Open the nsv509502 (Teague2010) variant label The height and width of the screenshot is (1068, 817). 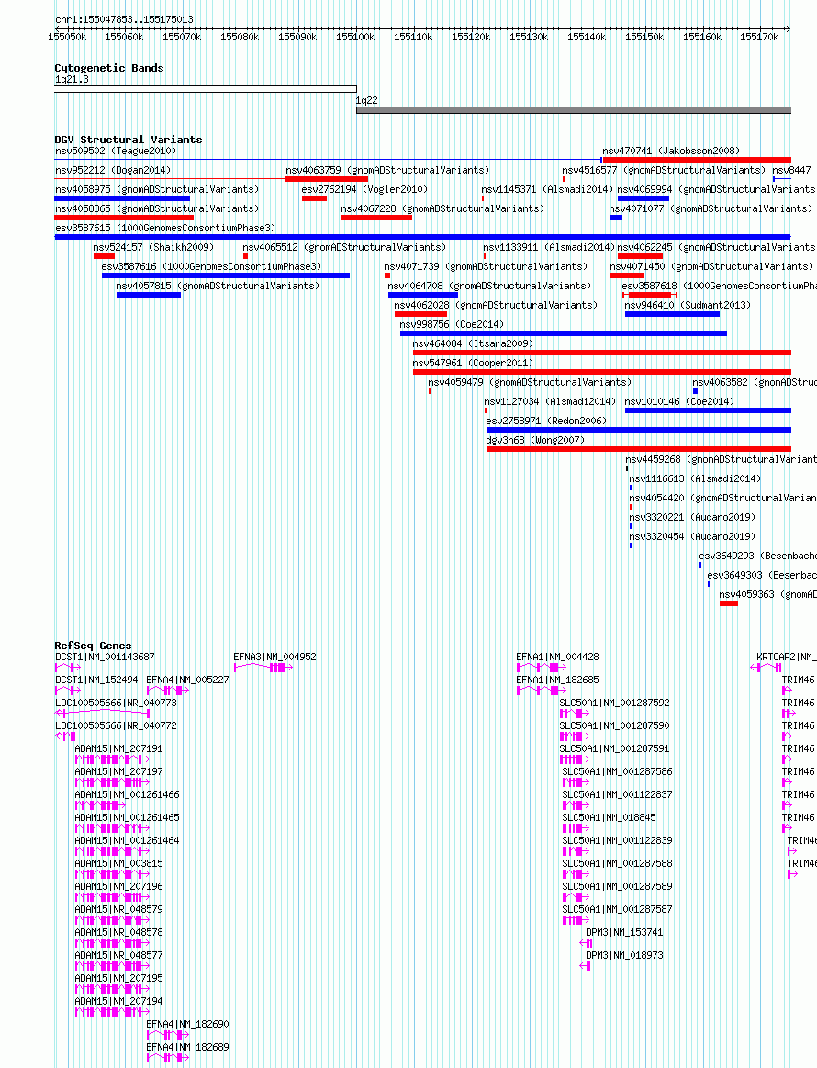[x=116, y=151]
